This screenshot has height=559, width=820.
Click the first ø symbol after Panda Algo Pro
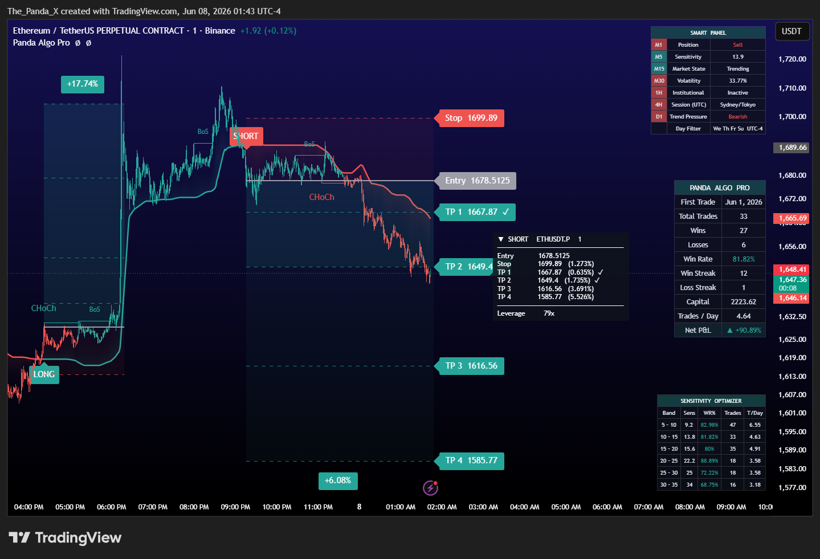pos(77,43)
